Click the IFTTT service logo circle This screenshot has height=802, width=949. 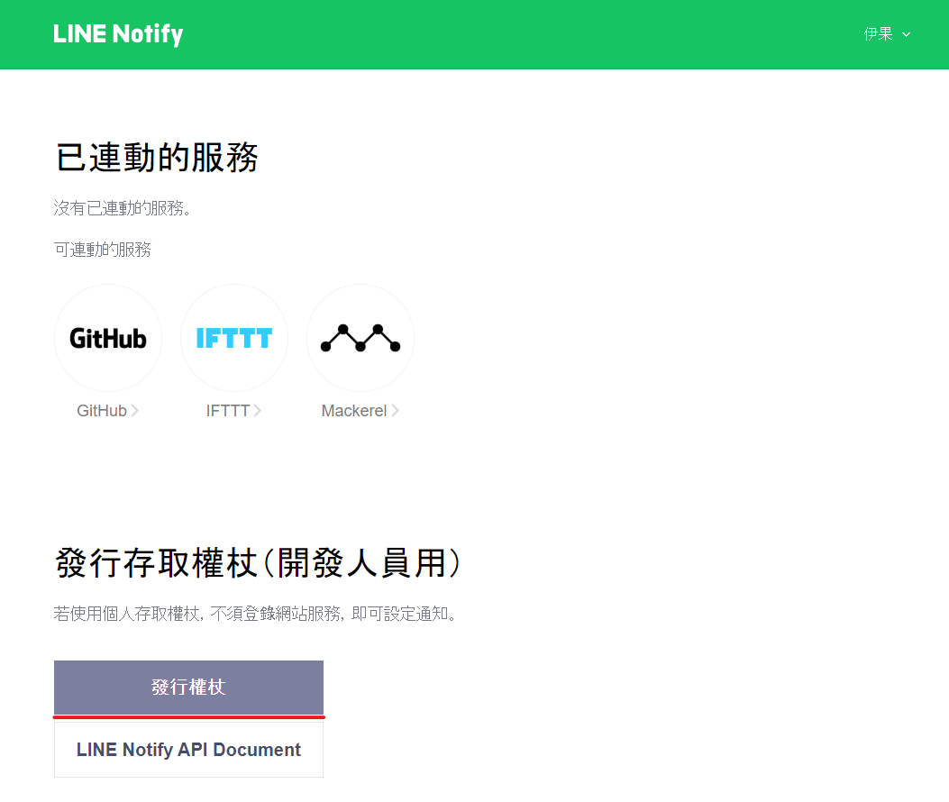click(234, 338)
